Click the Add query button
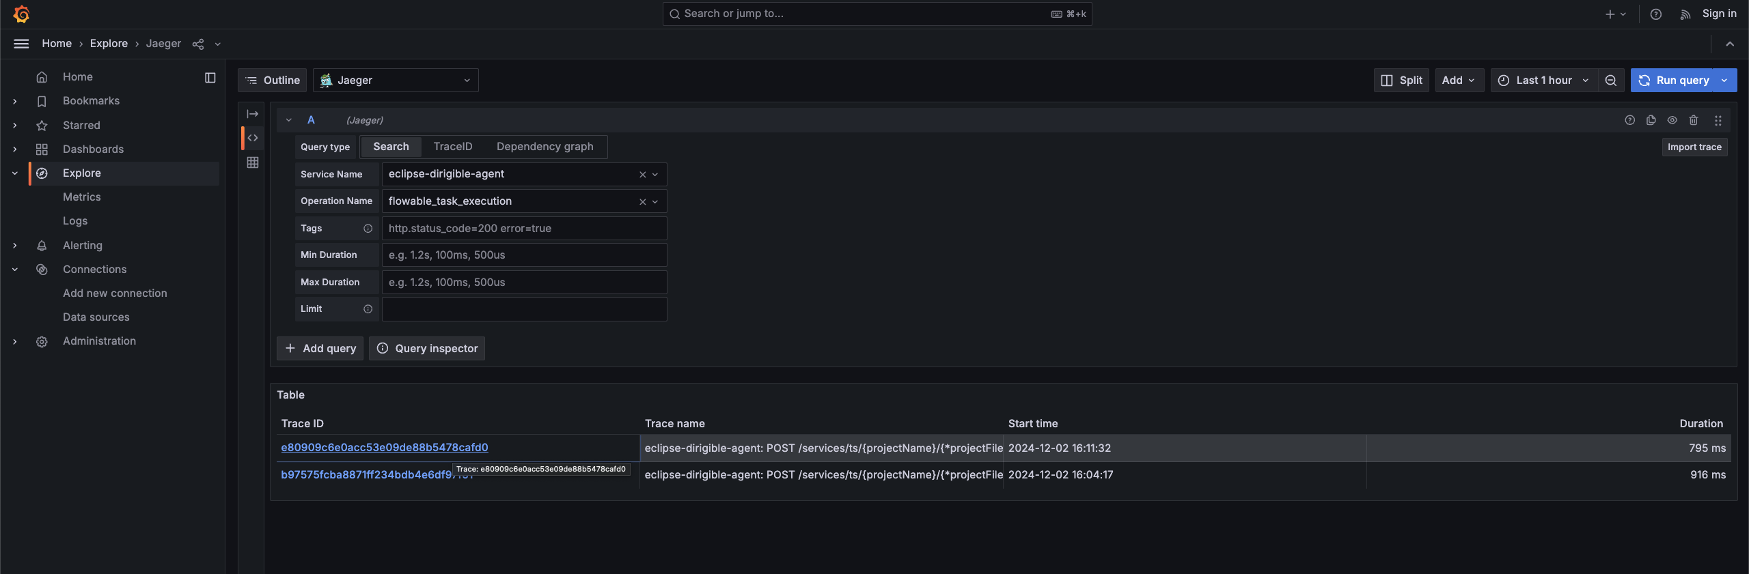This screenshot has height=574, width=1749. coord(320,348)
